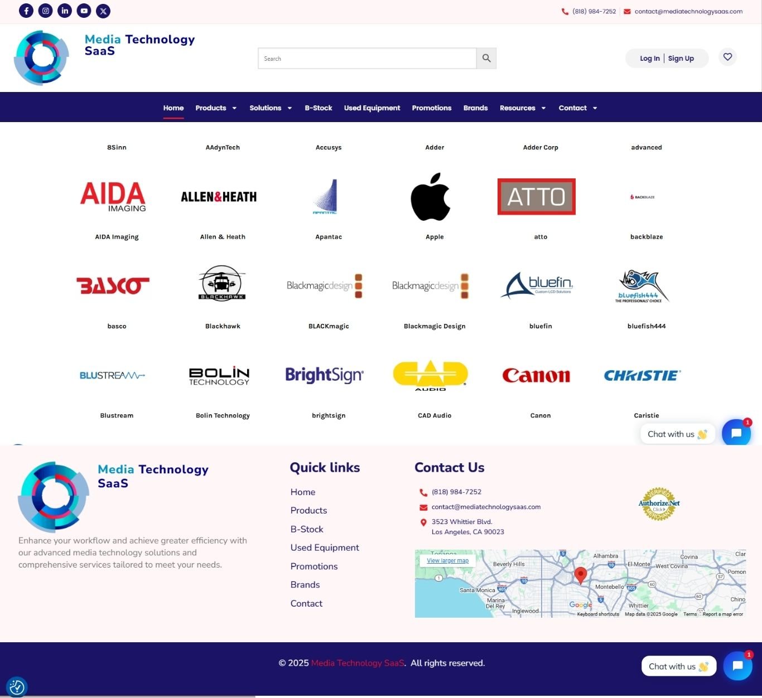This screenshot has width=762, height=698.
Task: Click Used Equipment in footer Quick links
Action: (x=325, y=547)
